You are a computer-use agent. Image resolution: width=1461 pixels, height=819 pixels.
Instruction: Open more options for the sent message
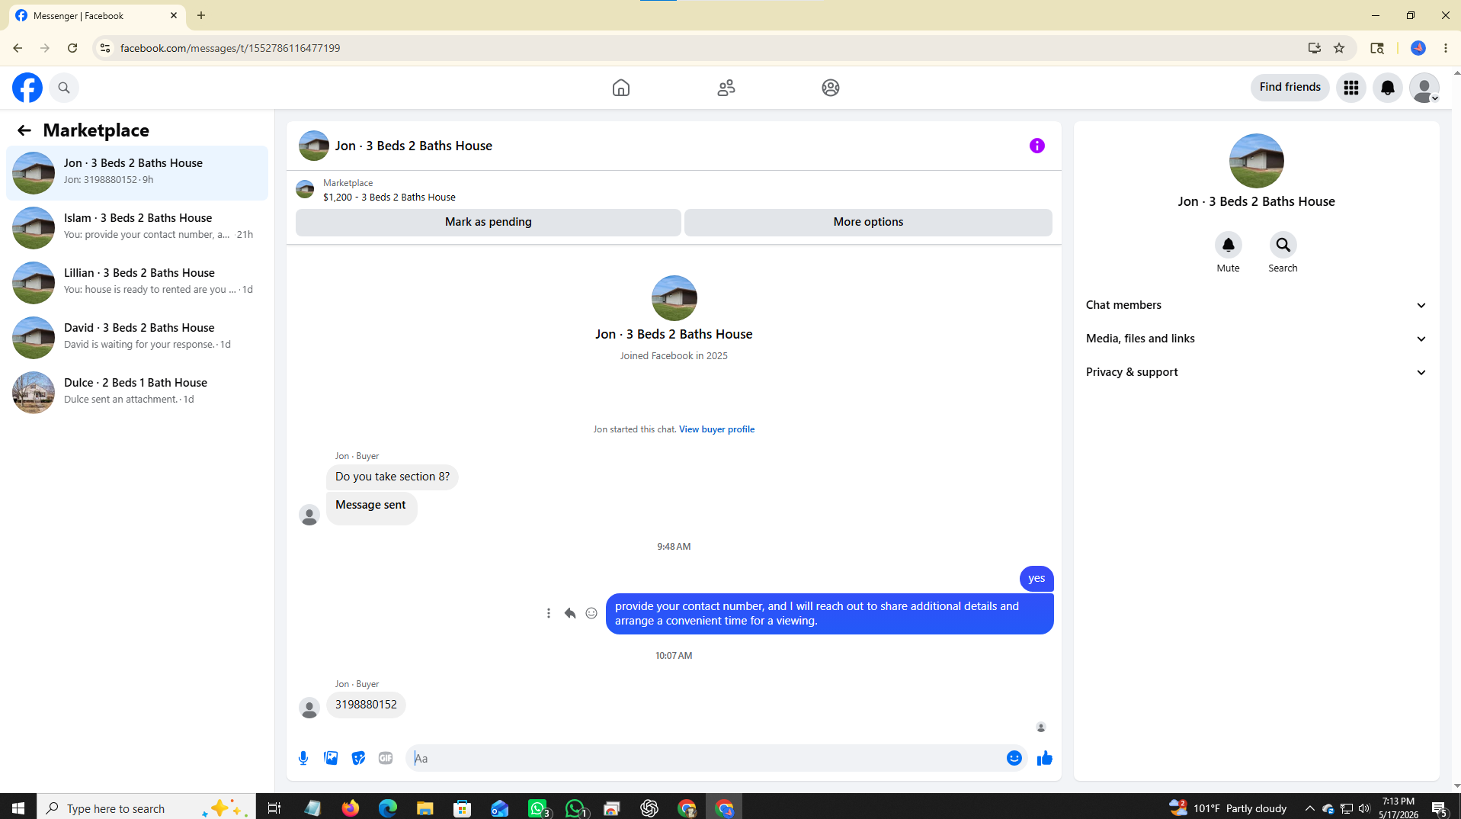549,613
